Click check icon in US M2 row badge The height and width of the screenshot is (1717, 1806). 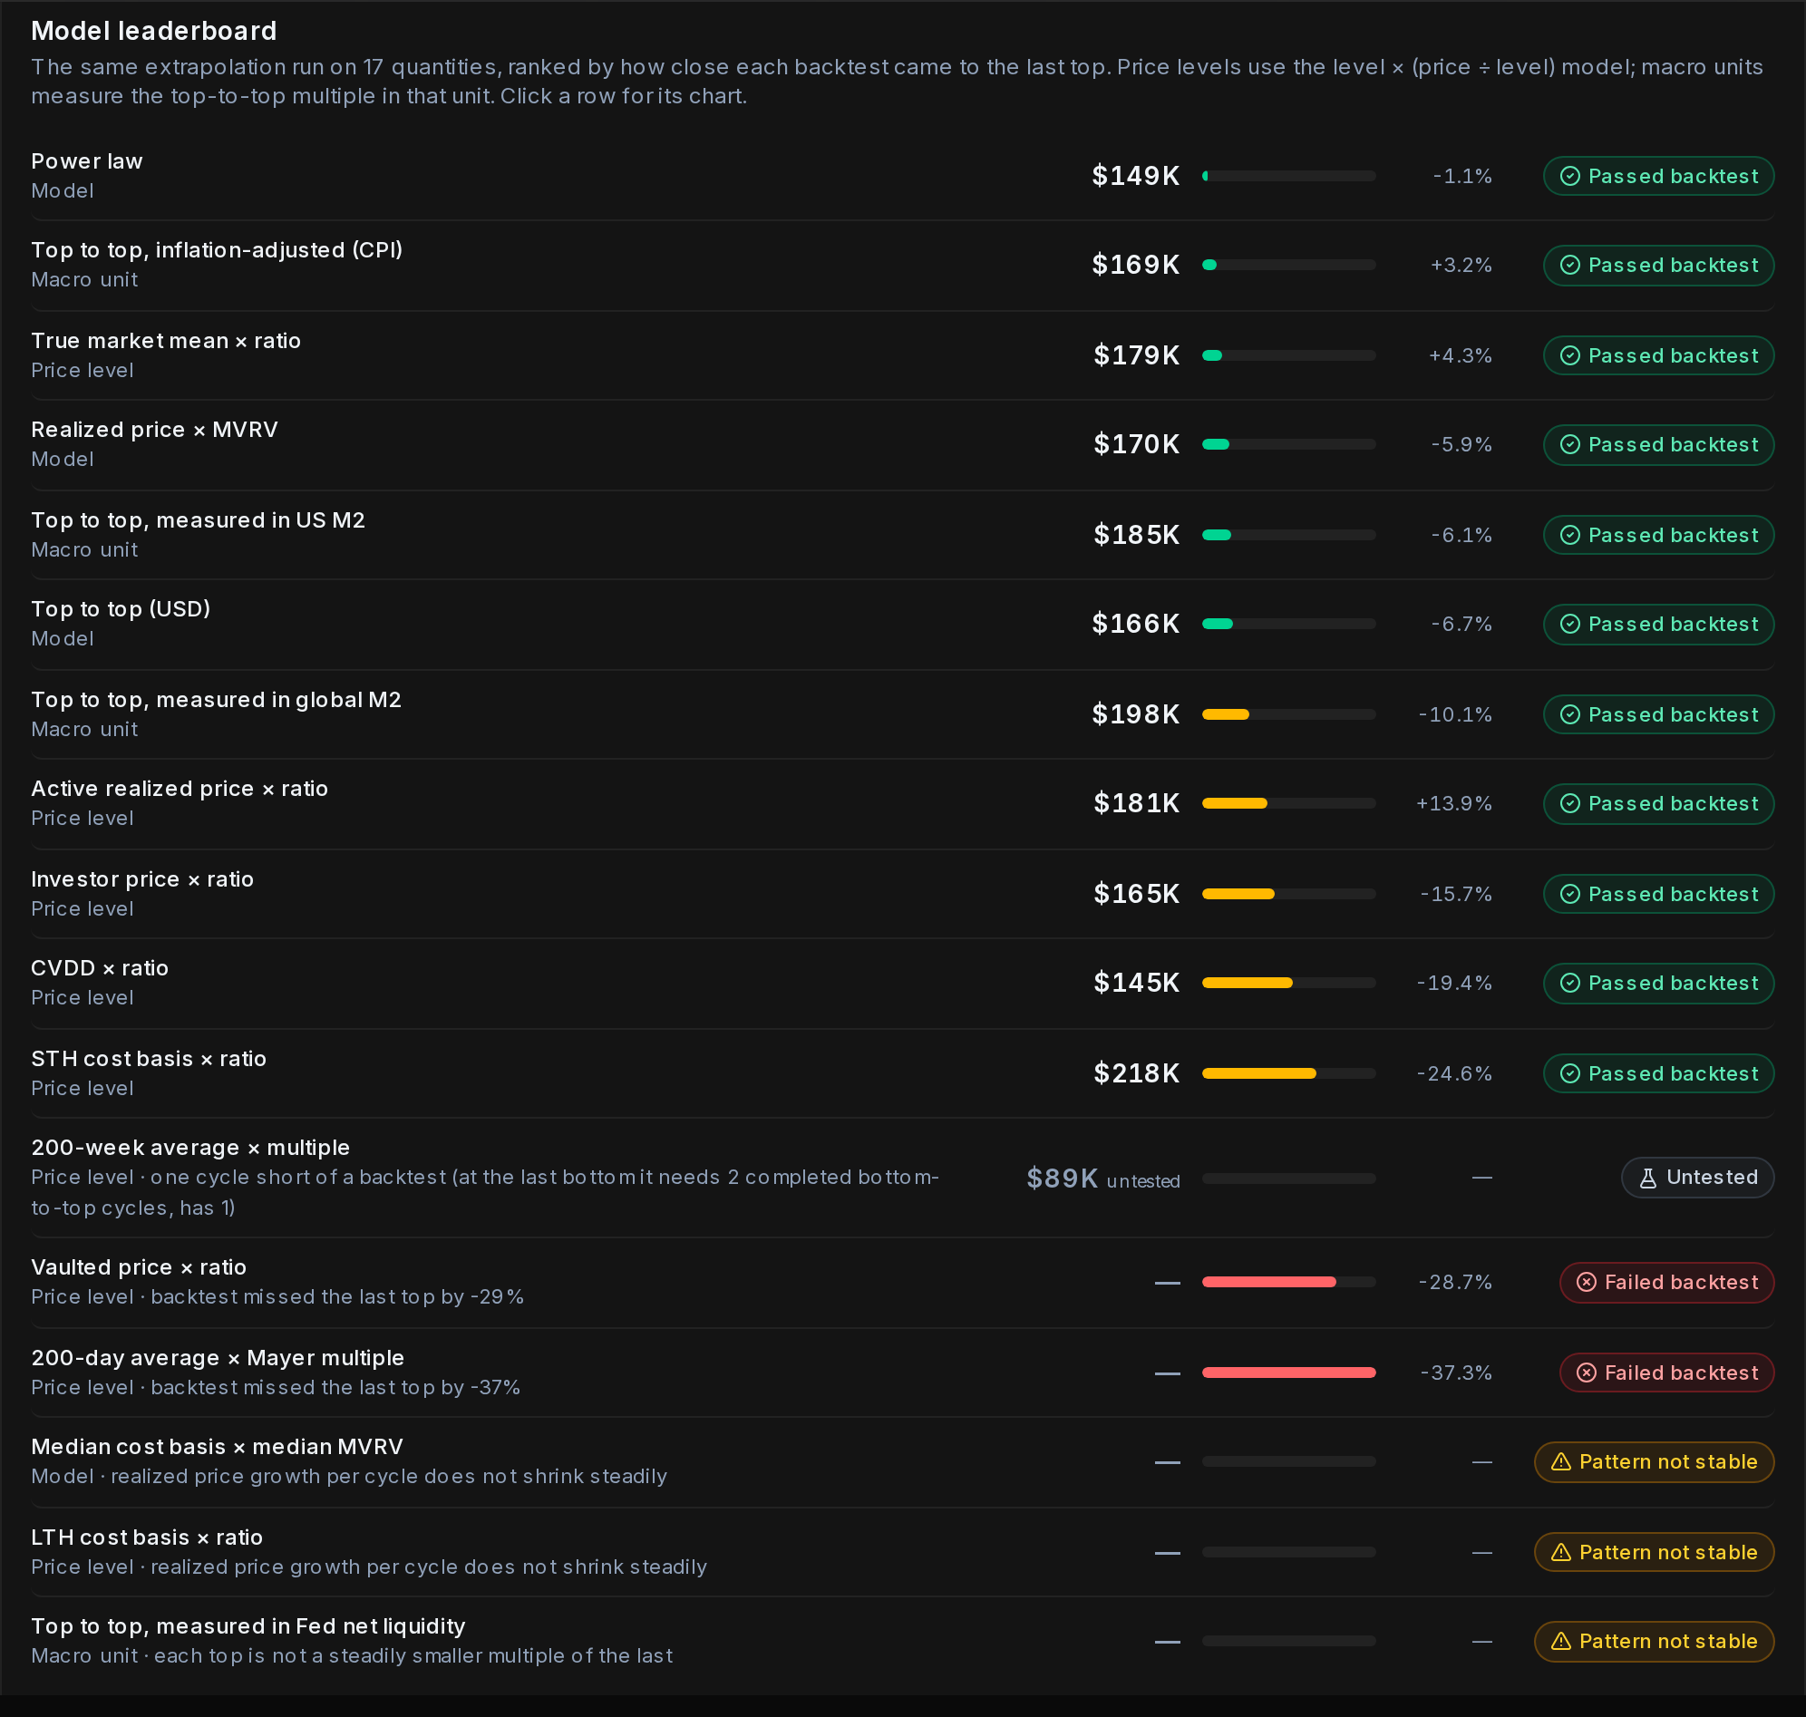tap(1570, 535)
